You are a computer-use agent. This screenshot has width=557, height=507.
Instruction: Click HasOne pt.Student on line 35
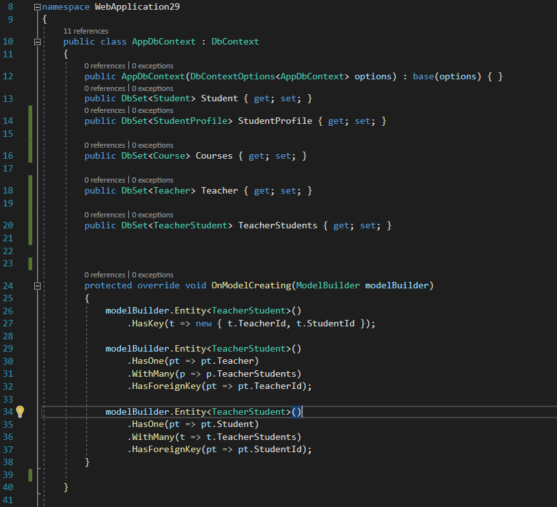click(x=193, y=424)
